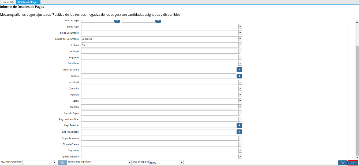Expand Tipo de Pago dropdown
The image size is (359, 166).
pos(240,27)
